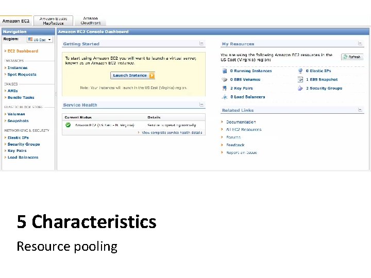The image size is (371, 278).
Task: Open AMIs in navigation
Action: pyautogui.click(x=13, y=91)
